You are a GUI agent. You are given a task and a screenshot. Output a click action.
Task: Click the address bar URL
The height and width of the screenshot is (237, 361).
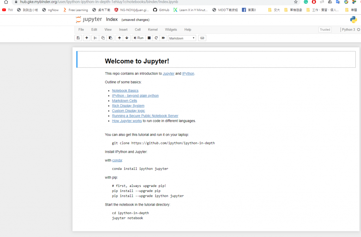(99, 2)
